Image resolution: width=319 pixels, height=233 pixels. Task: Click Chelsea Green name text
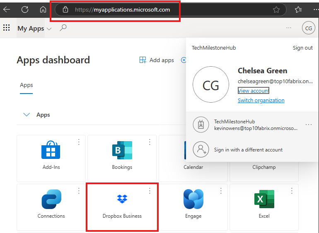(x=262, y=71)
